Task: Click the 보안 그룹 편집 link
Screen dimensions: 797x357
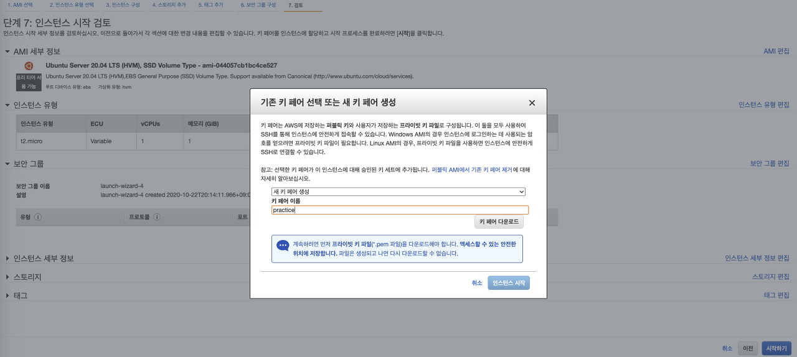Action: tap(770, 163)
